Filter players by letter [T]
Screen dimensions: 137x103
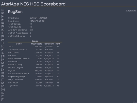tap(3, 80)
